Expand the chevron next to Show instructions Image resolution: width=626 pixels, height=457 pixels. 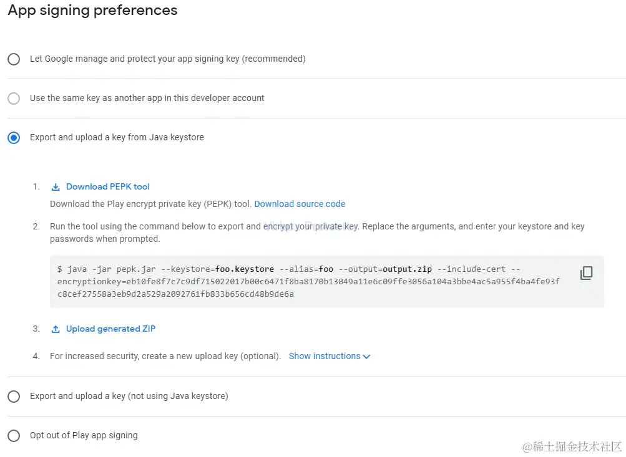tap(366, 357)
